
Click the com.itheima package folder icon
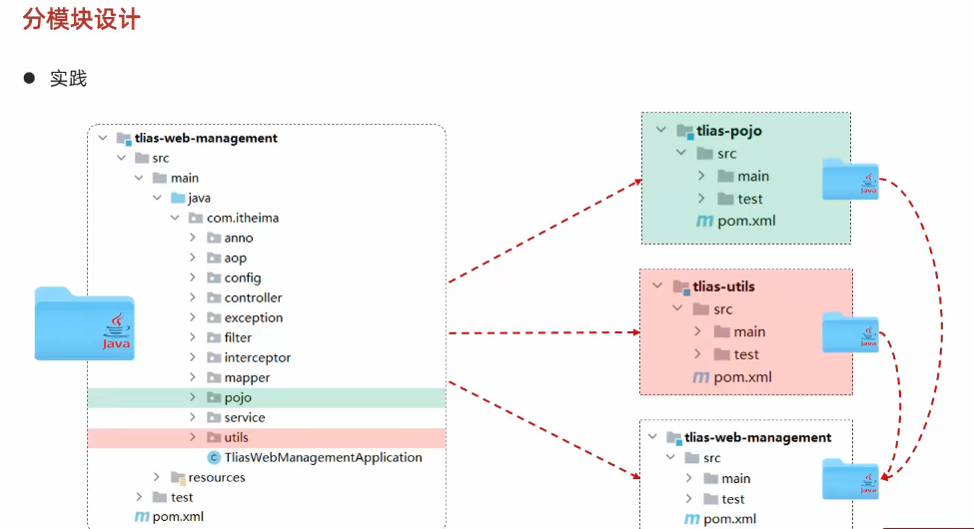[x=196, y=218]
